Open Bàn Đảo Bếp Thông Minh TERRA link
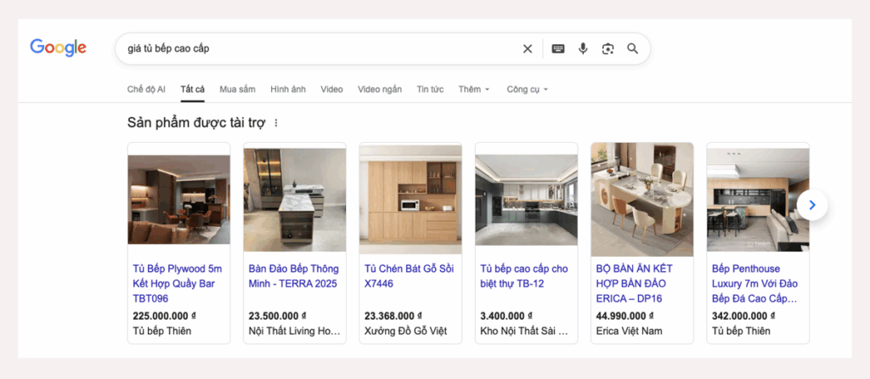The width and height of the screenshot is (870, 379). 294,276
